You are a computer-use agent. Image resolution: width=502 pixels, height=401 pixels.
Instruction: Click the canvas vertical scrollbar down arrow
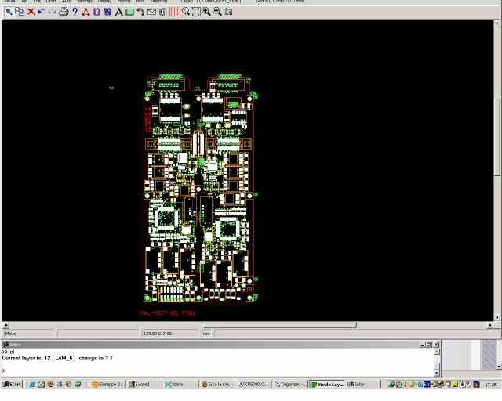pos(497,317)
